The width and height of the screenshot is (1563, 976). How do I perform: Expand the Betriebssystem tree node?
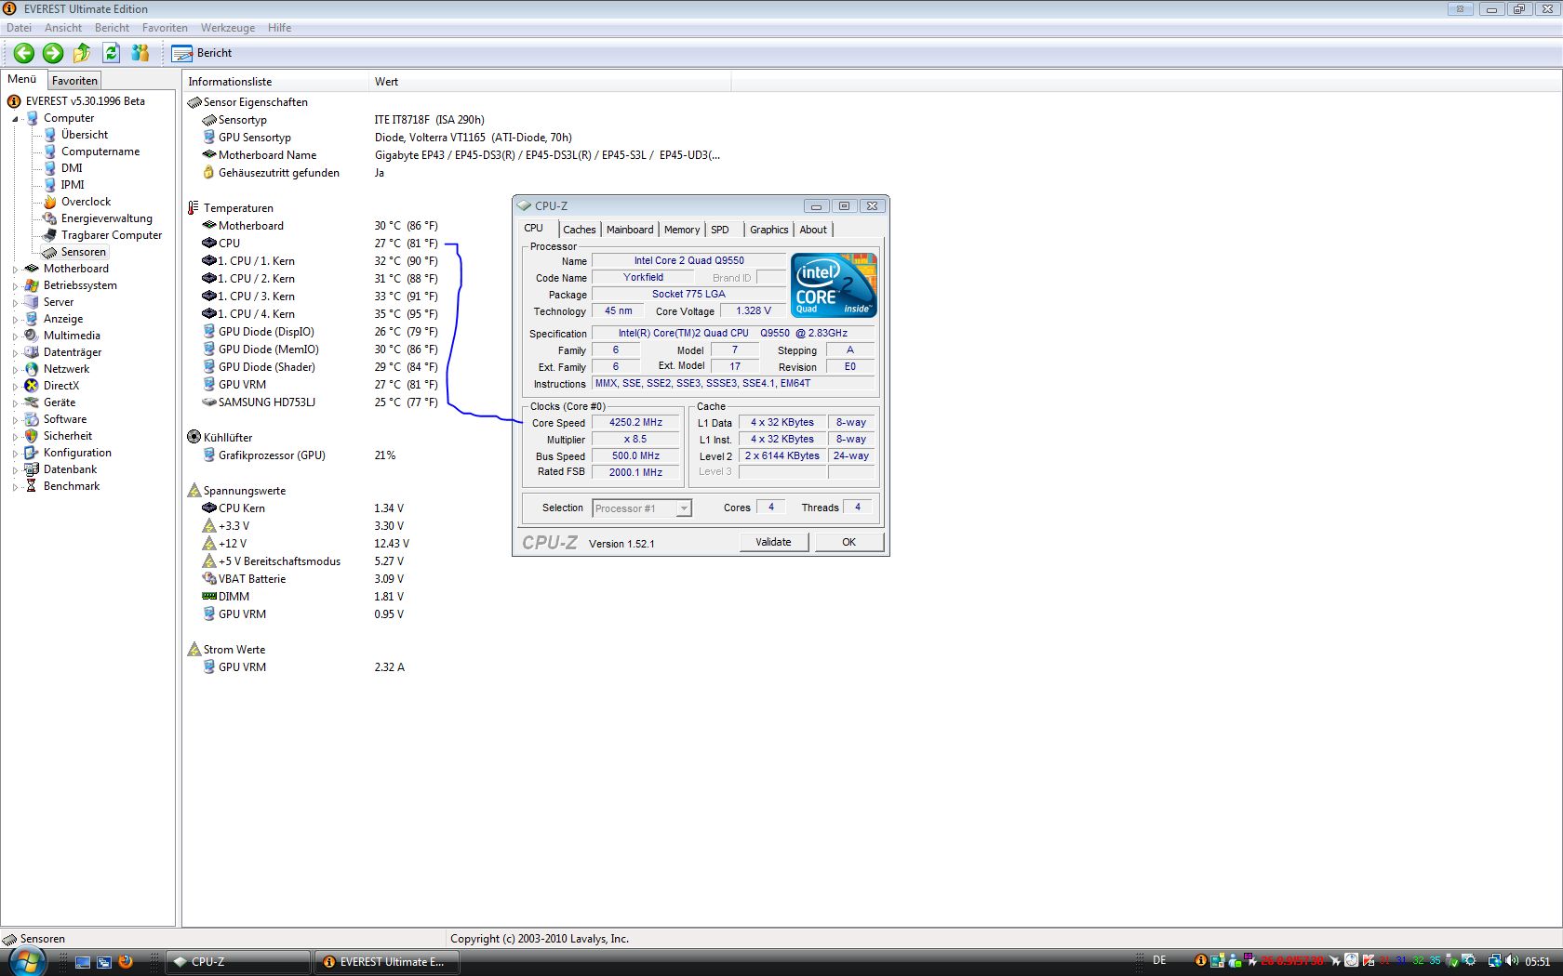15,286
